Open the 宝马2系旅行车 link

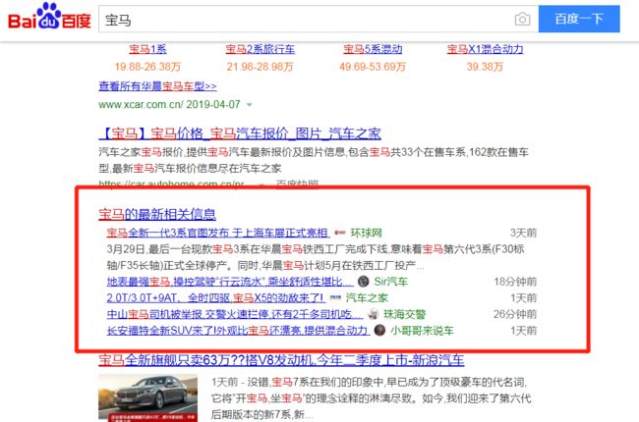click(x=260, y=49)
